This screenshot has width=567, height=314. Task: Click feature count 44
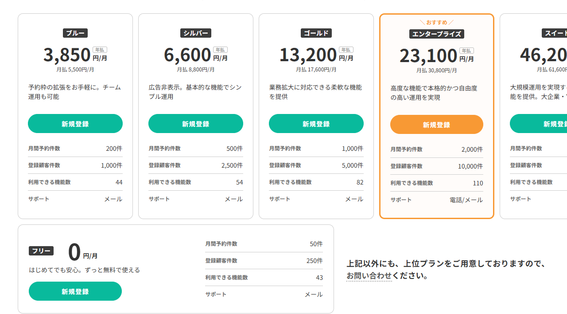[119, 182]
